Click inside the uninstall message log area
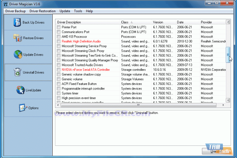Screen dimensions: 237x158 [143, 128]
